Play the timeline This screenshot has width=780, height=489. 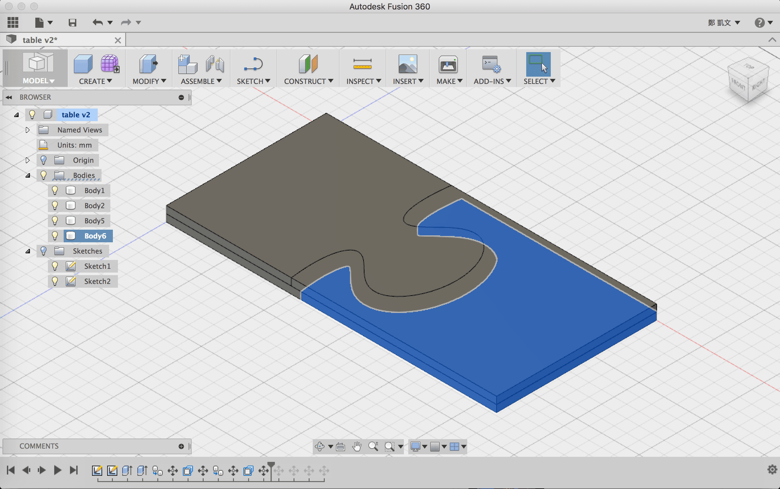click(x=57, y=470)
